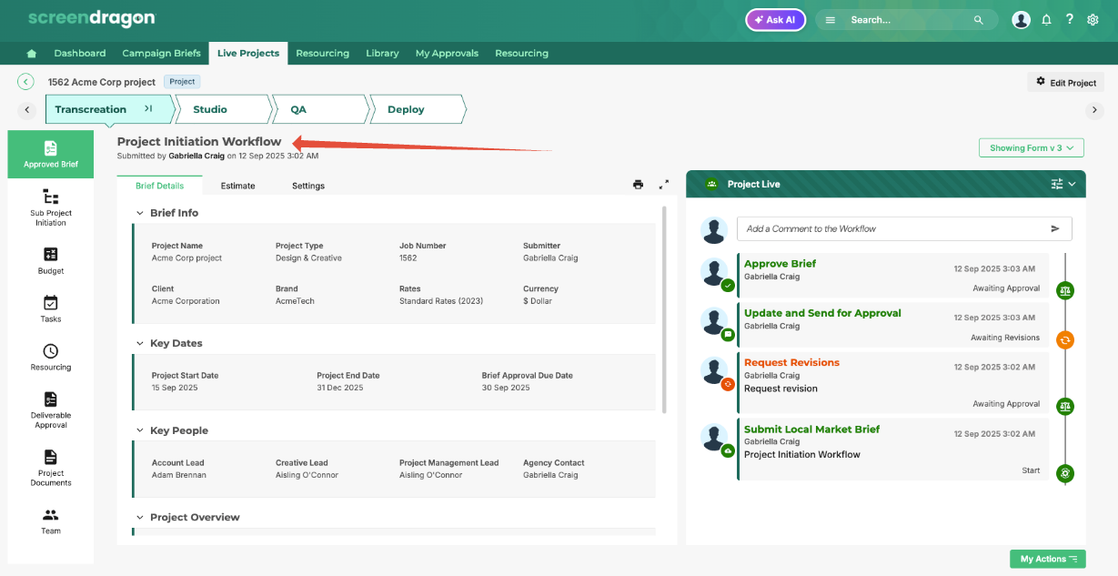Screen dimensions: 1118x576
Task: Click the value Standard Rates (2023)
Action: pyautogui.click(x=441, y=301)
